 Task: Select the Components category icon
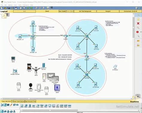pyautogui.click(x=8, y=105)
